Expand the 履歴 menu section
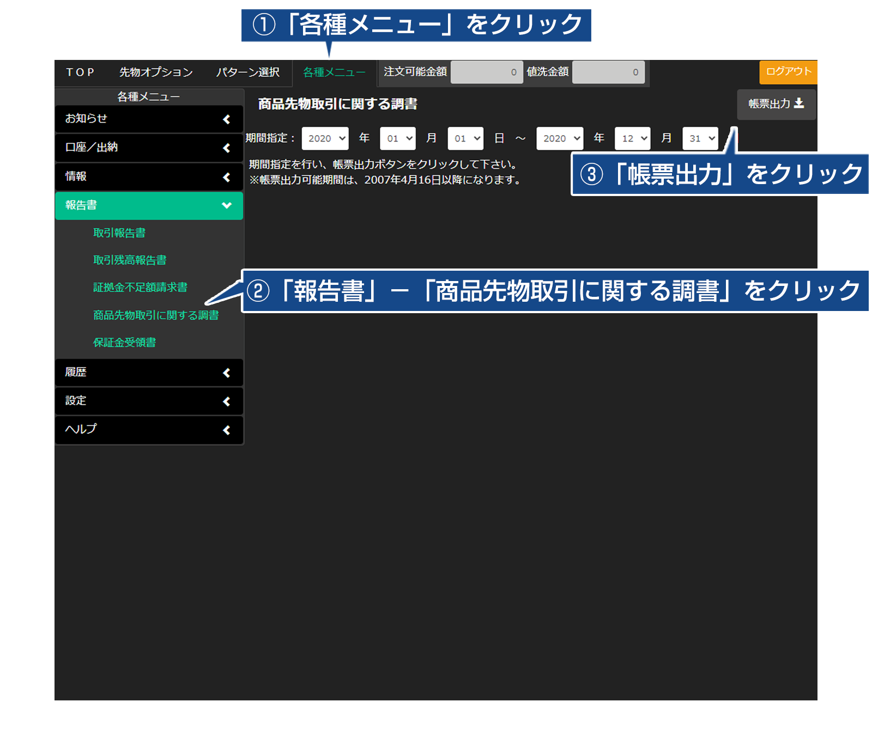 point(149,373)
